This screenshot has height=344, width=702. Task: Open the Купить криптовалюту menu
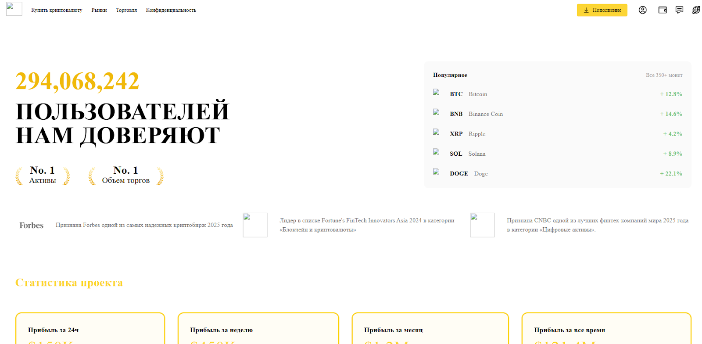click(57, 10)
